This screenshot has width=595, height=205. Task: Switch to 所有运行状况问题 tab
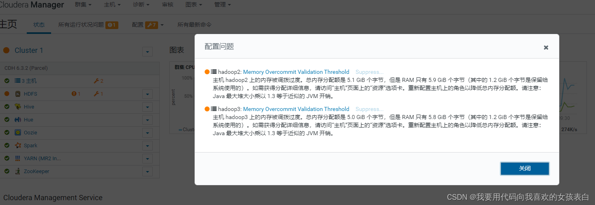click(x=88, y=25)
